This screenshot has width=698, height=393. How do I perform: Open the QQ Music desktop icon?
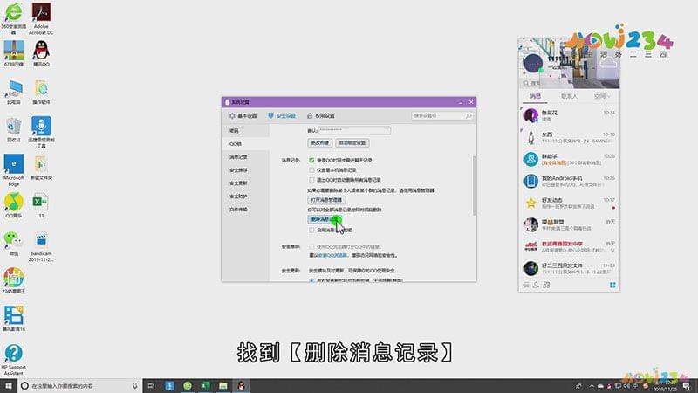point(14,205)
